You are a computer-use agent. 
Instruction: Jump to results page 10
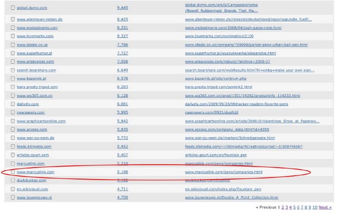click(315, 207)
